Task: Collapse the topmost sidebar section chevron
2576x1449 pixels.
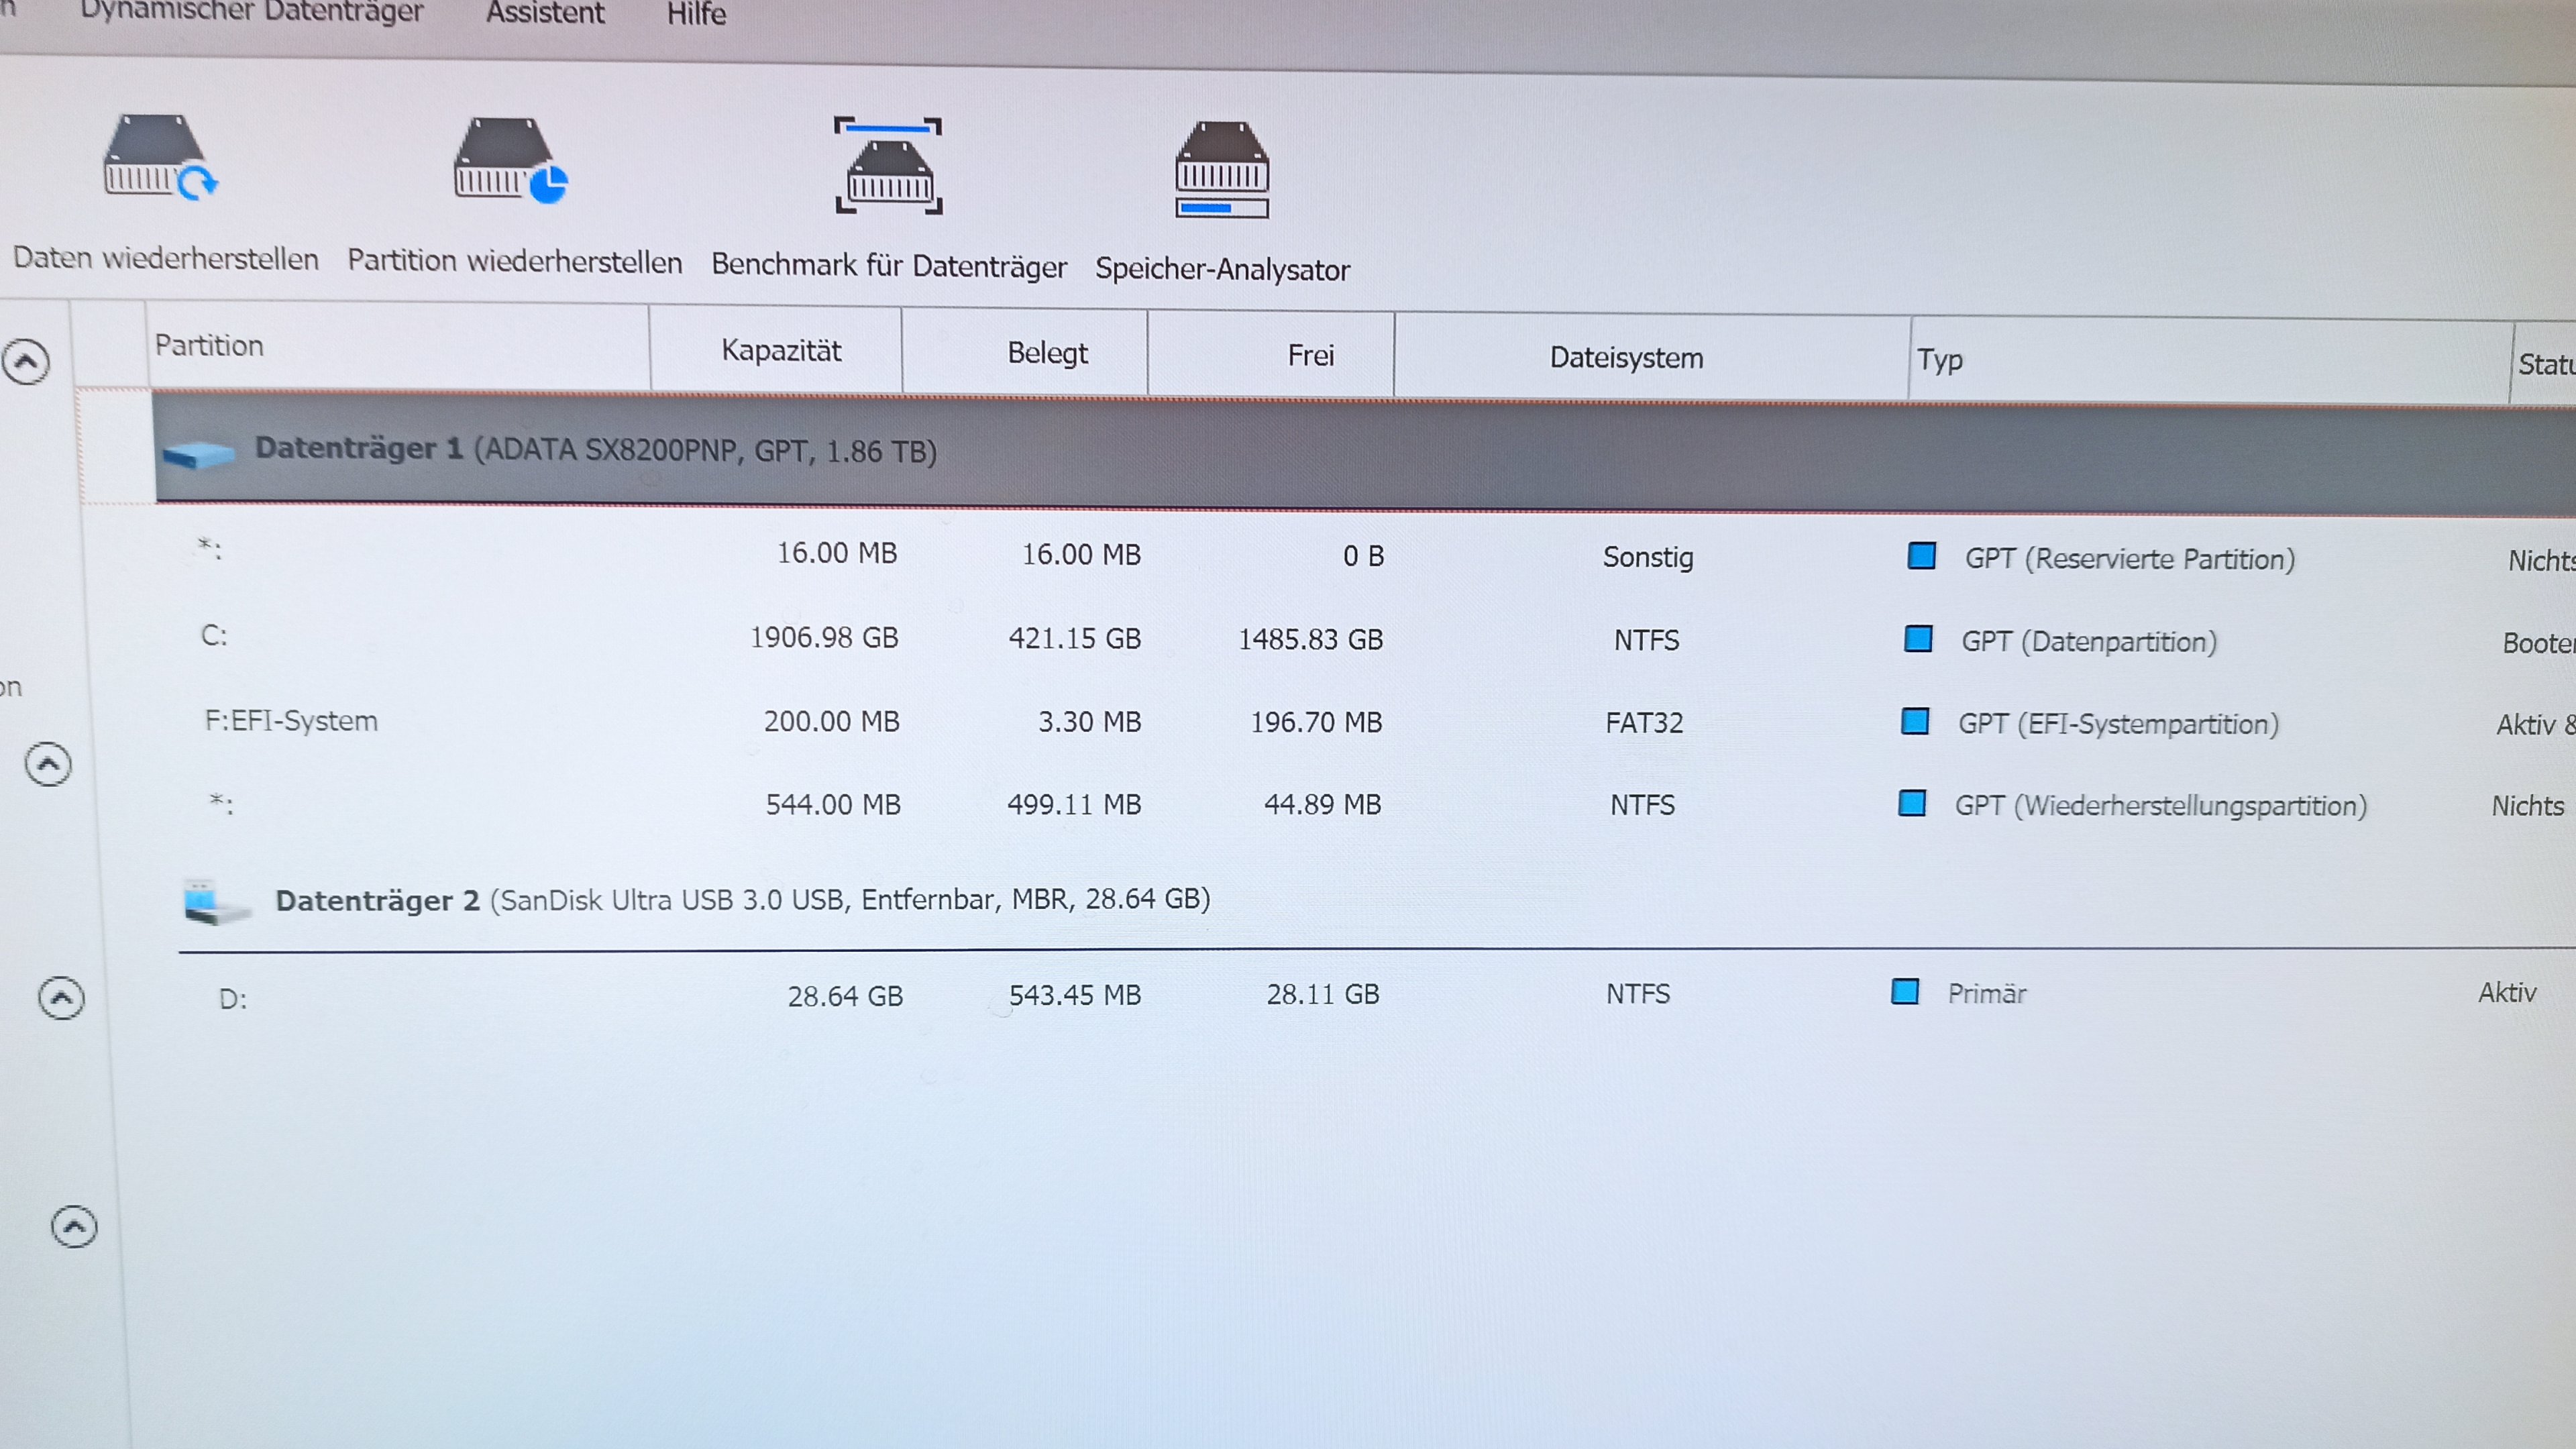Action: 26,361
